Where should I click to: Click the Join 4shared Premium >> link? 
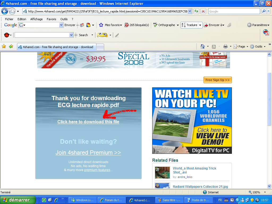click(88, 153)
